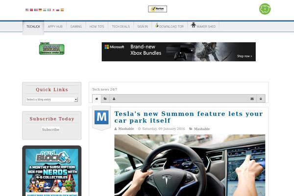Open DOWNLOAD TOR menu item
The width and height of the screenshot is (294, 196).
click(x=170, y=26)
